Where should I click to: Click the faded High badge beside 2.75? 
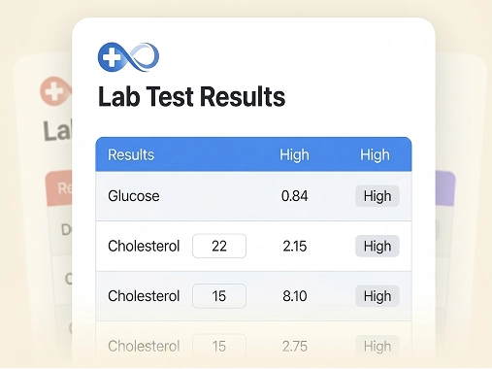tap(377, 347)
